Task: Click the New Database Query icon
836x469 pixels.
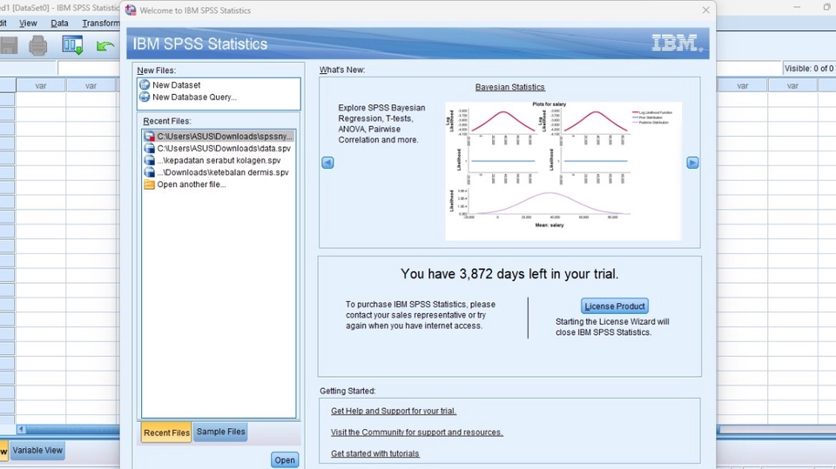Action: 145,97
